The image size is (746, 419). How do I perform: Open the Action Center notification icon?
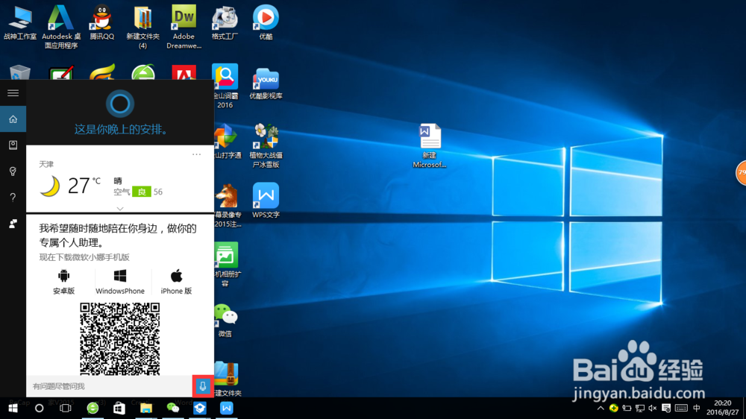tap(666, 408)
